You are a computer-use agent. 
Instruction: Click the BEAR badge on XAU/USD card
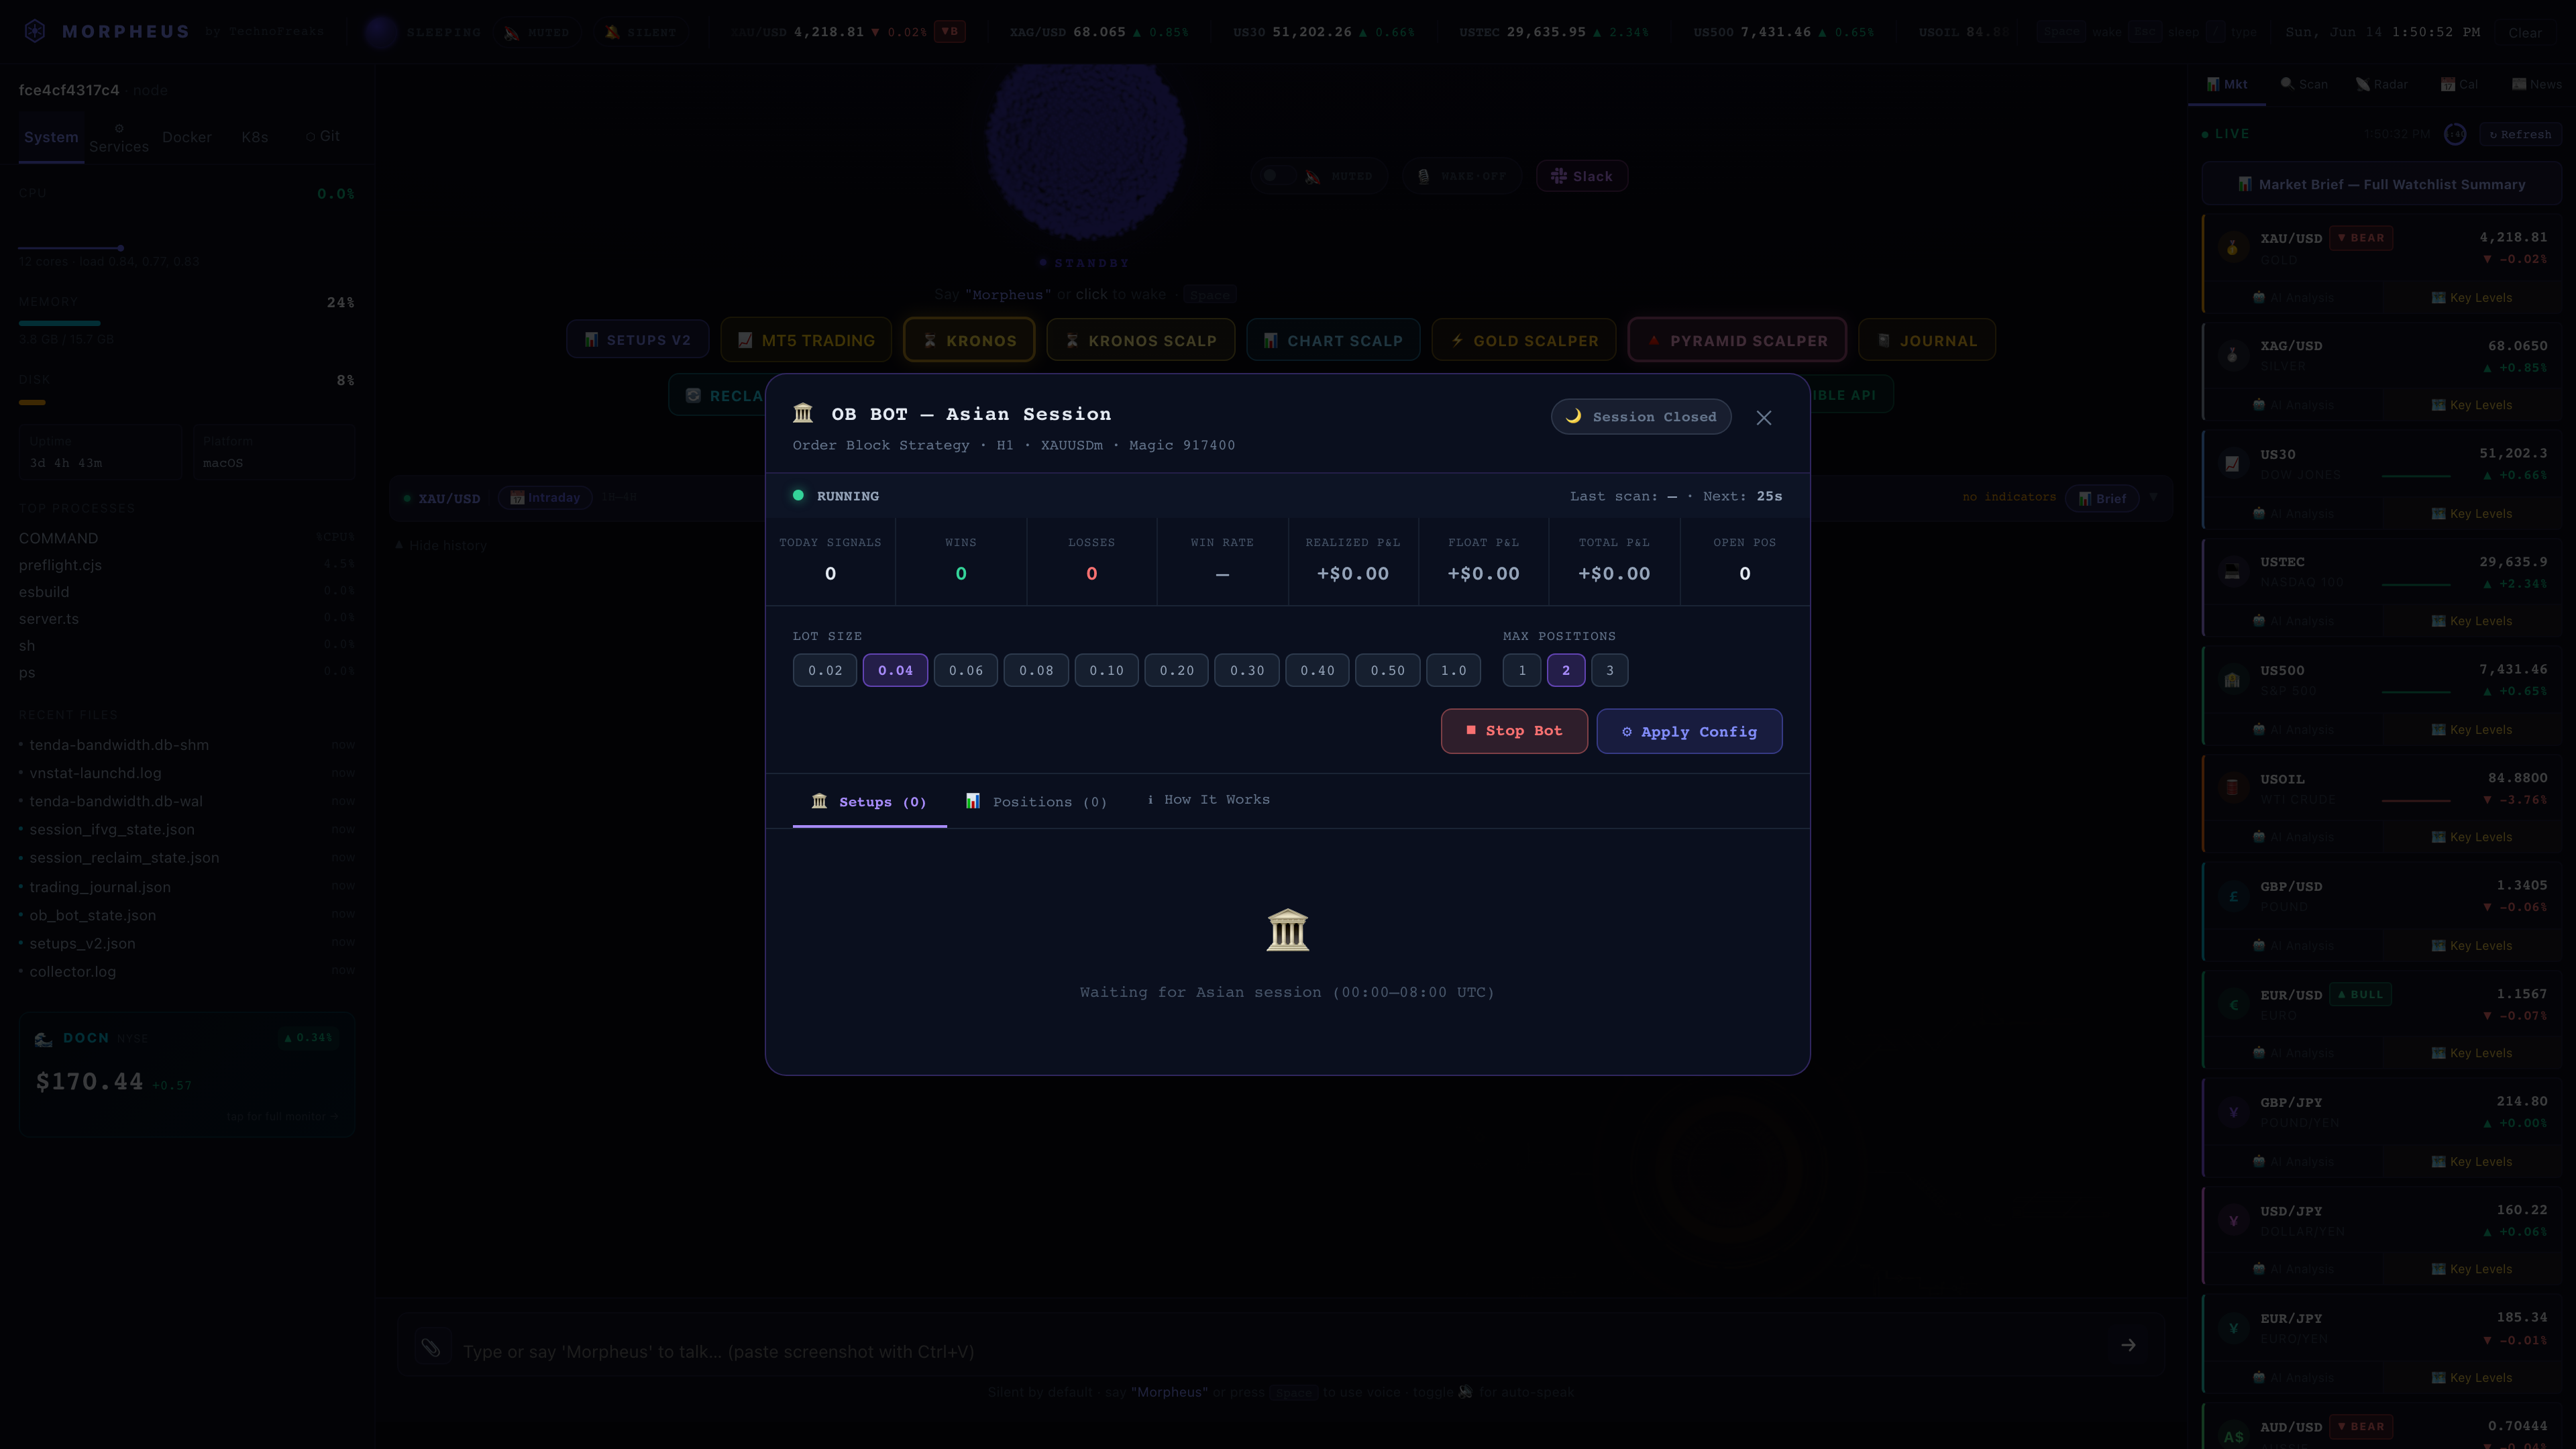[x=2361, y=238]
